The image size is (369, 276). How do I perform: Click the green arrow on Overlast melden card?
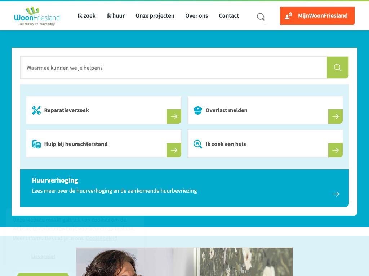tap(335, 116)
